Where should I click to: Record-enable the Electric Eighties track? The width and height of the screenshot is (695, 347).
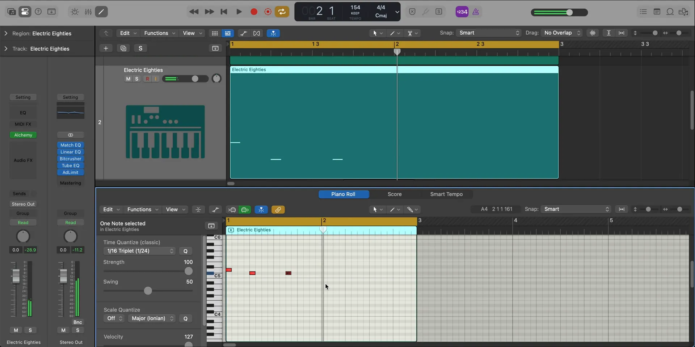click(147, 79)
